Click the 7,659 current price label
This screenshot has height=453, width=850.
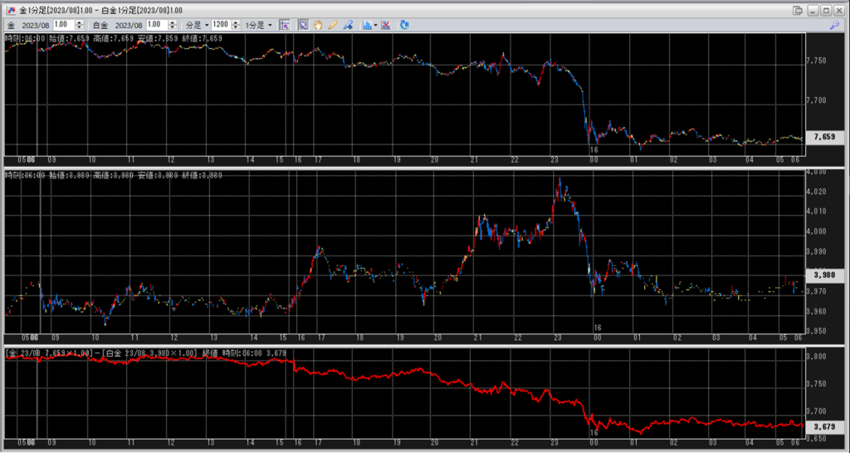(x=824, y=137)
